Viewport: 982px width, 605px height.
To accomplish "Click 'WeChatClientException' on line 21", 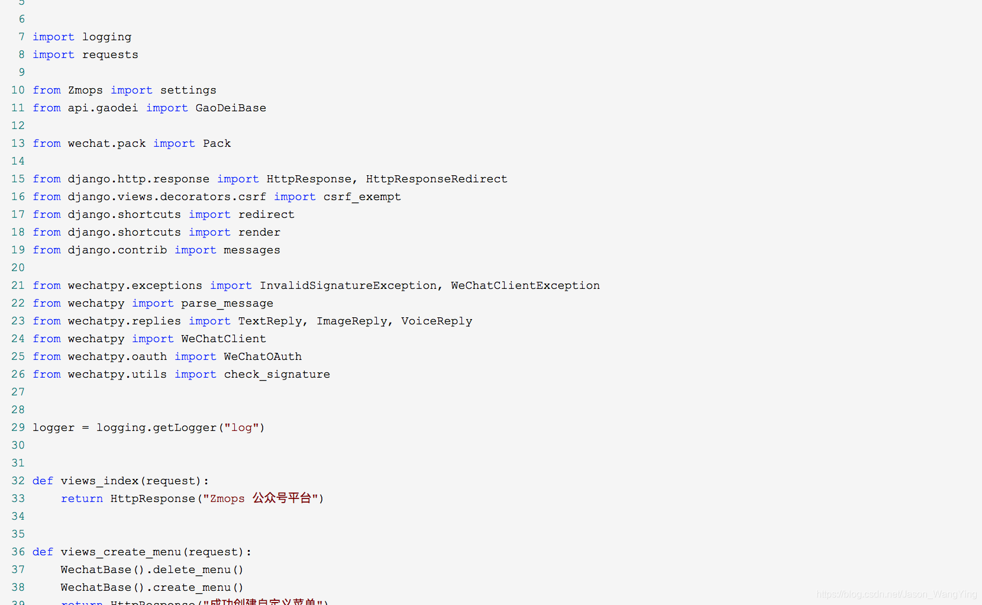I will pyautogui.click(x=525, y=285).
